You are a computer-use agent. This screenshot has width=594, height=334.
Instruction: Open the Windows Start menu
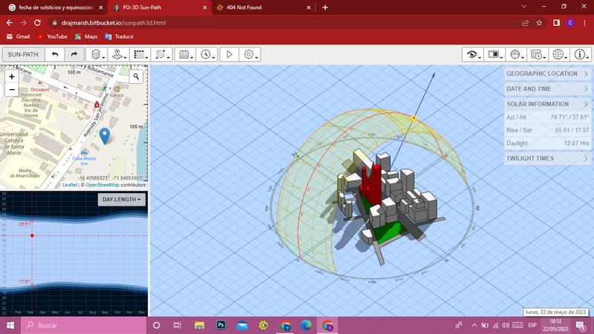pyautogui.click(x=10, y=325)
